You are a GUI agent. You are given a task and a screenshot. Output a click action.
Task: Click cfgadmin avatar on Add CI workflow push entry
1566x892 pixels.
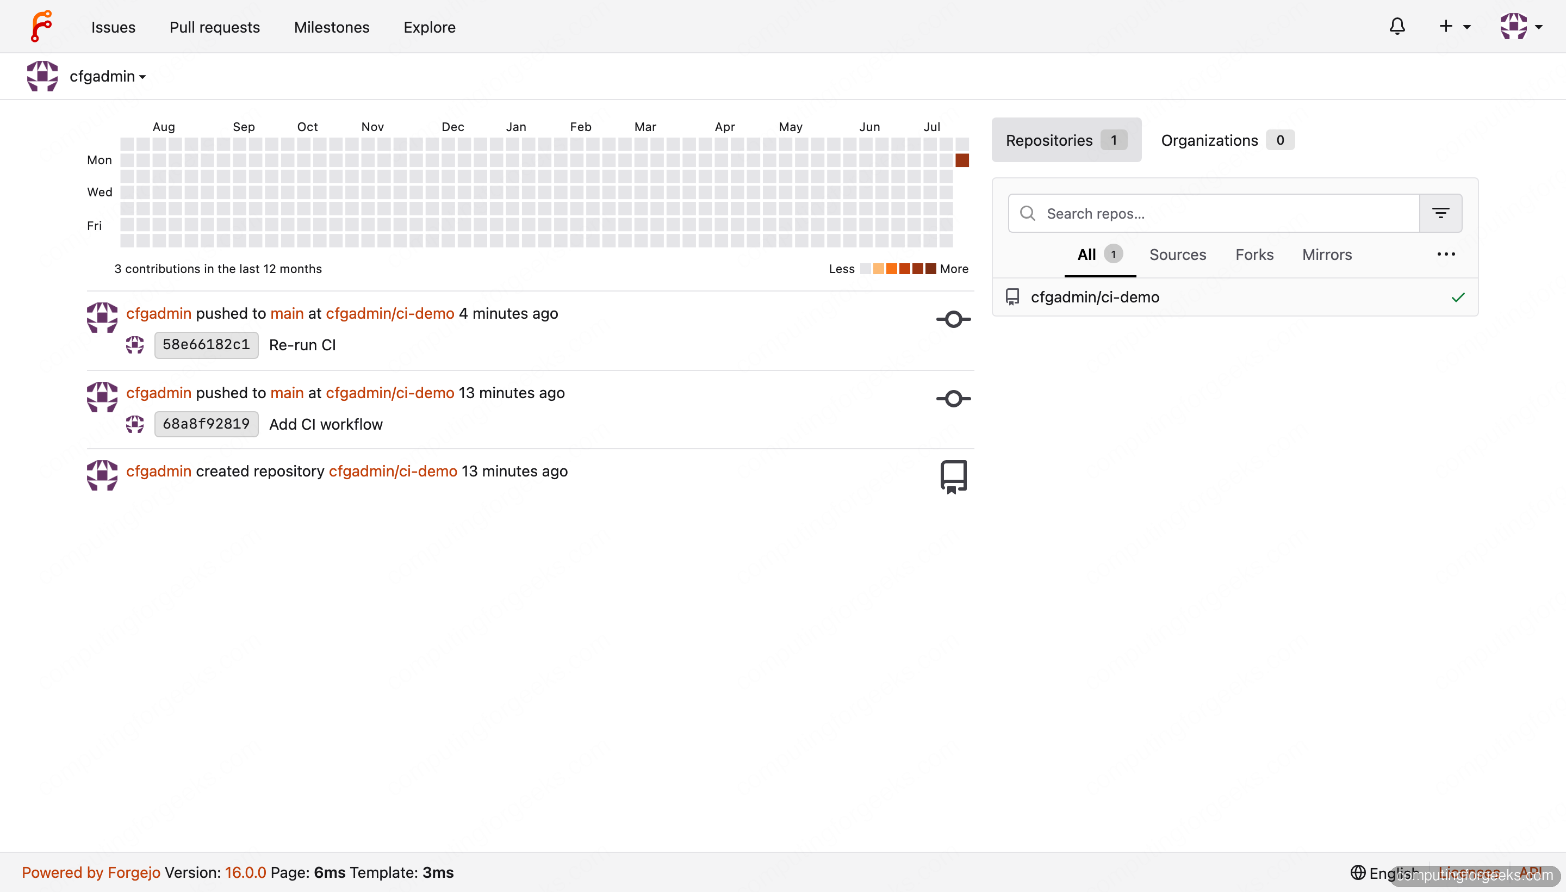(102, 397)
